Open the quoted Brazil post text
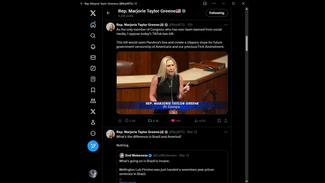This screenshot has width=325, height=183. coord(167,167)
